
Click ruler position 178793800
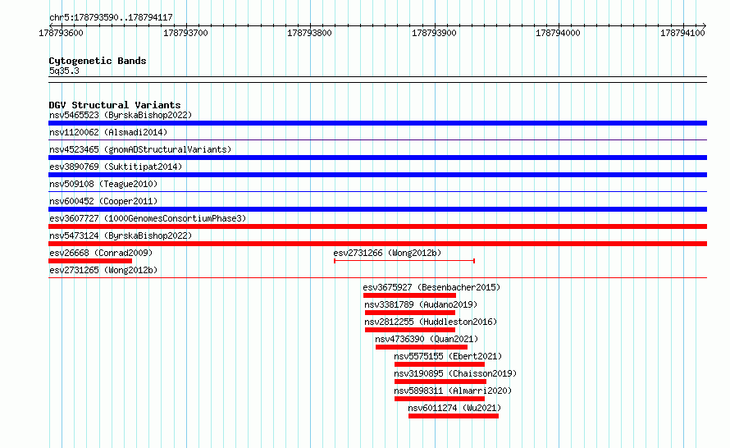tap(309, 33)
